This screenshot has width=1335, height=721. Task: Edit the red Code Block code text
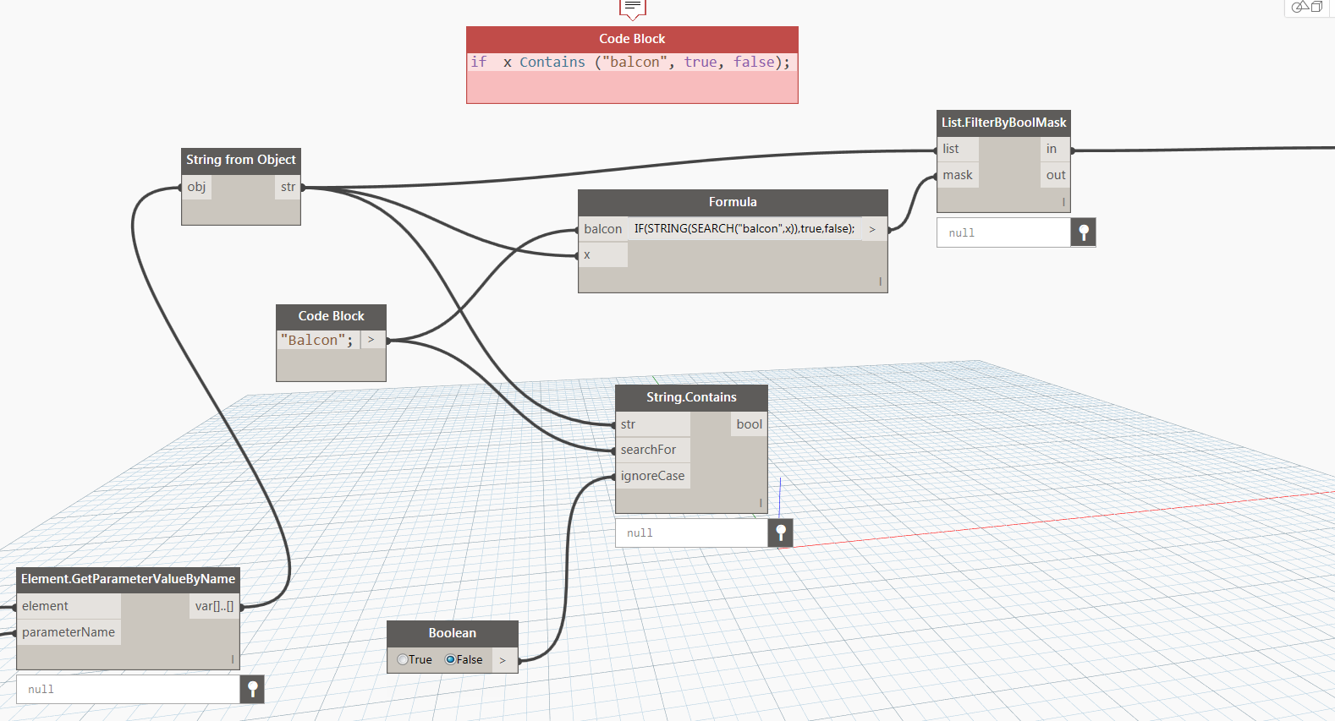630,63
